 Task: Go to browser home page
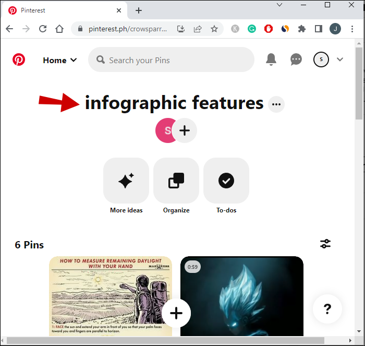coord(59,29)
